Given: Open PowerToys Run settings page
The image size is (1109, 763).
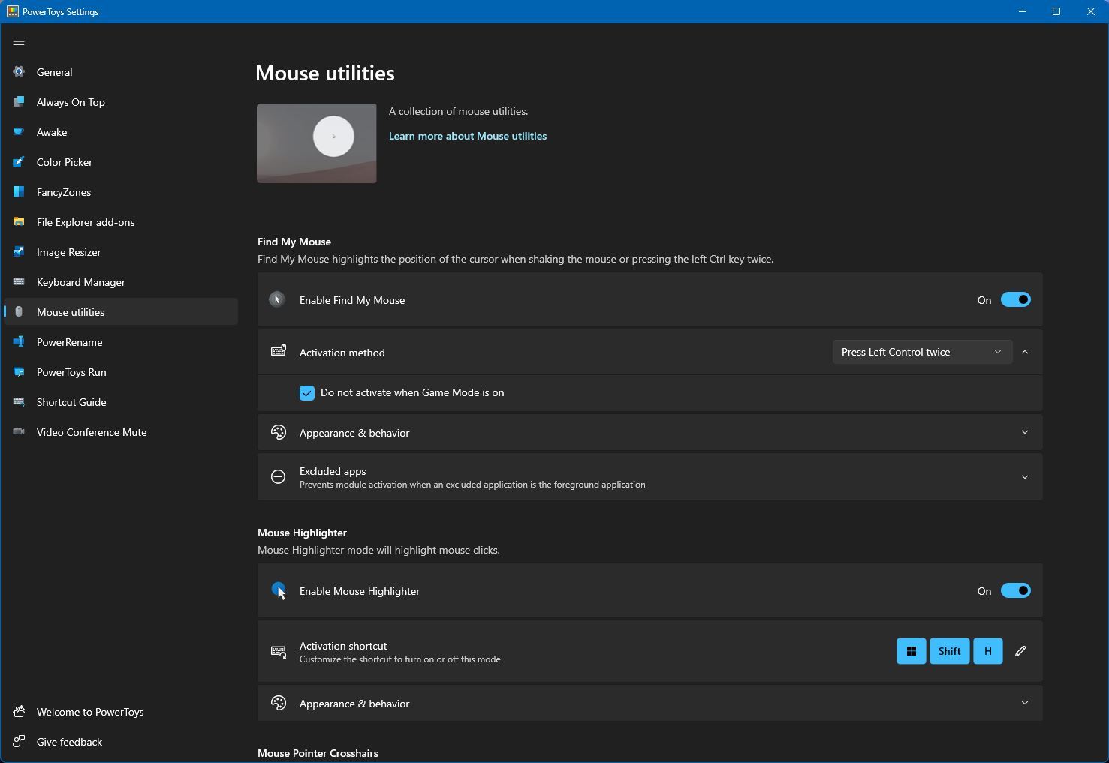Looking at the screenshot, I should [71, 372].
